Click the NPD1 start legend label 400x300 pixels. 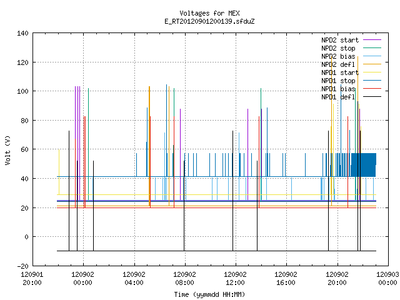coord(340,72)
